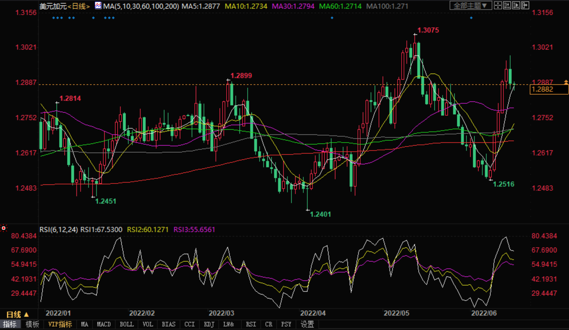The width and height of the screenshot is (569, 330).
Task: Click the MA indicator chart icon
Action: [98, 6]
